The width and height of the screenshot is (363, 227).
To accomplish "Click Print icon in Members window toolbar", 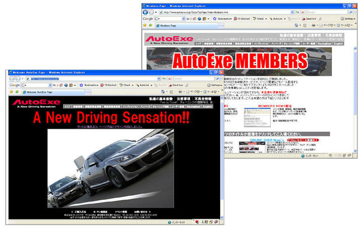I will click(313, 25).
